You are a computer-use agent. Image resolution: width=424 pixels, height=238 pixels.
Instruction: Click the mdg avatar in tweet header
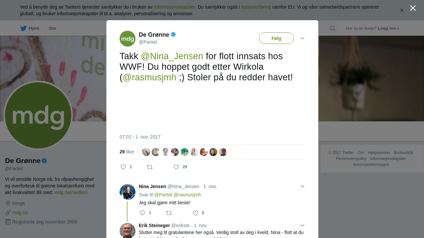[128, 39]
